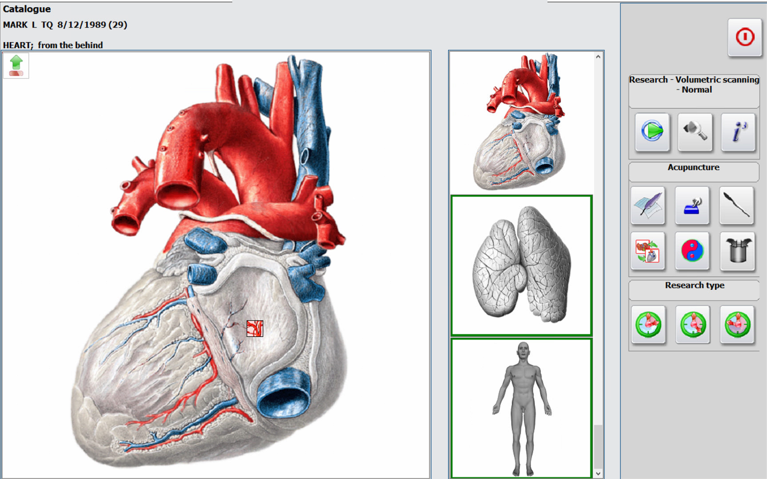Click the Catalogue heading
Screen dimensions: 767x479
(27, 9)
